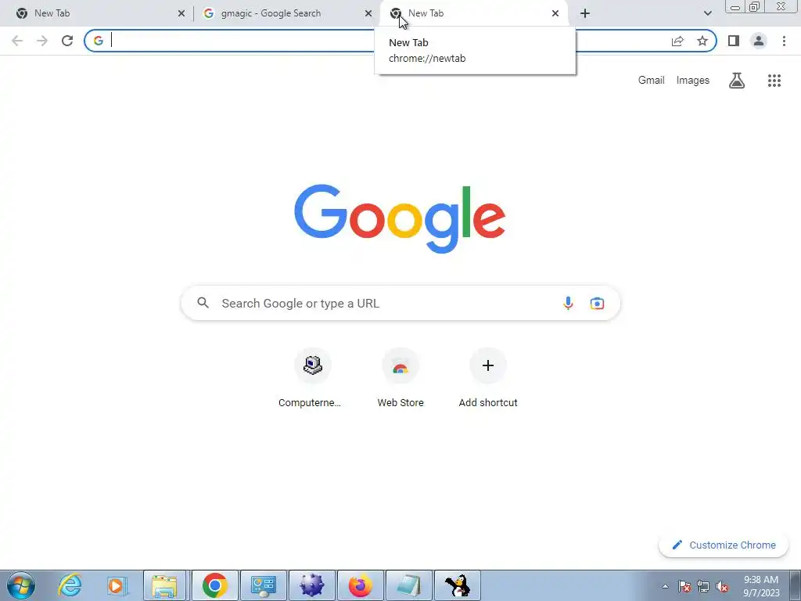Open the Computerne... shortcut tile
This screenshot has height=601, width=801.
(312, 378)
